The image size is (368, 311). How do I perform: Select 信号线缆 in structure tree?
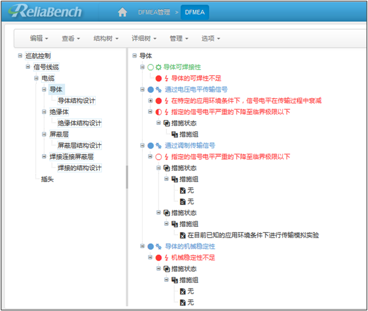click(x=46, y=67)
